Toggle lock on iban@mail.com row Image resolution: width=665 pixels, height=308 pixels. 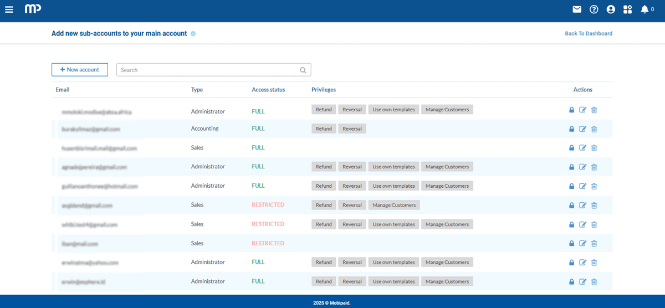click(571, 243)
